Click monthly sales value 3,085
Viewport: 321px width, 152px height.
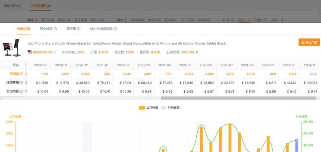pyautogui.click(x=85, y=74)
